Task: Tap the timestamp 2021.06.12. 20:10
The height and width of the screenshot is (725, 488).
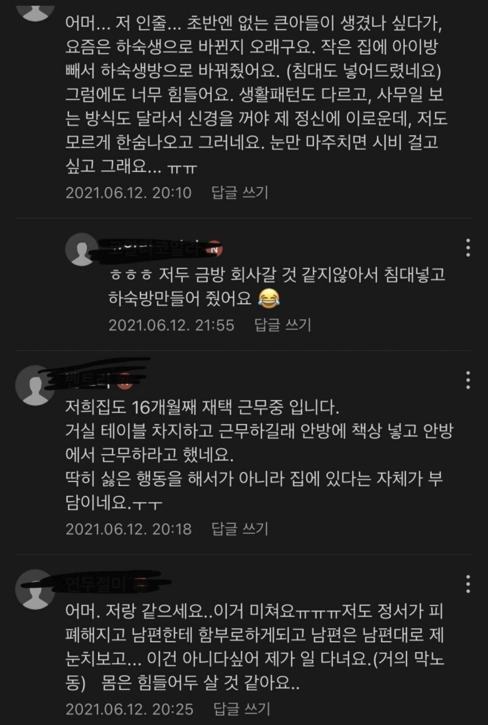Action: [x=128, y=192]
